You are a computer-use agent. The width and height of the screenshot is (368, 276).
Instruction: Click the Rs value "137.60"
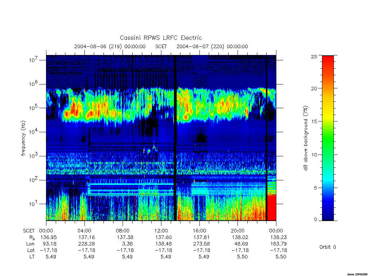point(164,237)
